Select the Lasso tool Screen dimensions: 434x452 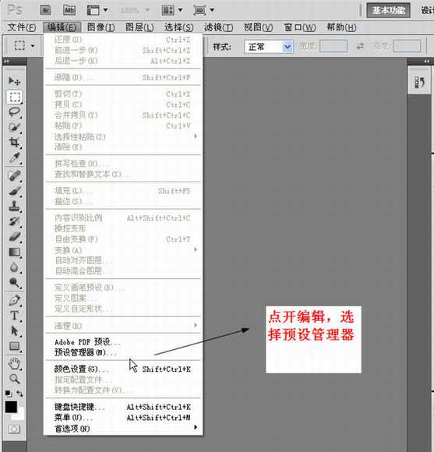[x=14, y=112]
